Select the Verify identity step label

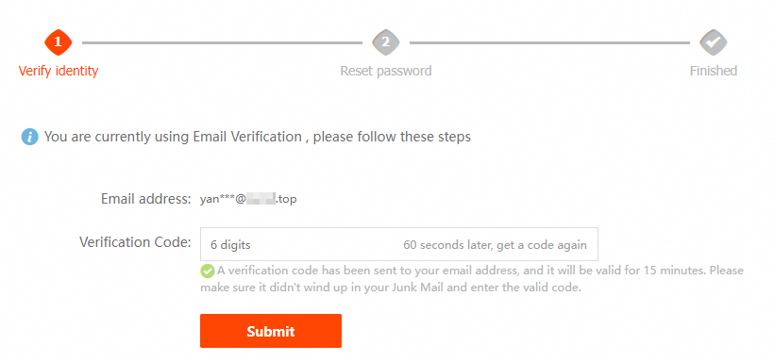click(x=59, y=71)
